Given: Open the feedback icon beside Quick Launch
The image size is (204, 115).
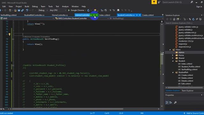Looking at the screenshot, I should tap(159, 2).
